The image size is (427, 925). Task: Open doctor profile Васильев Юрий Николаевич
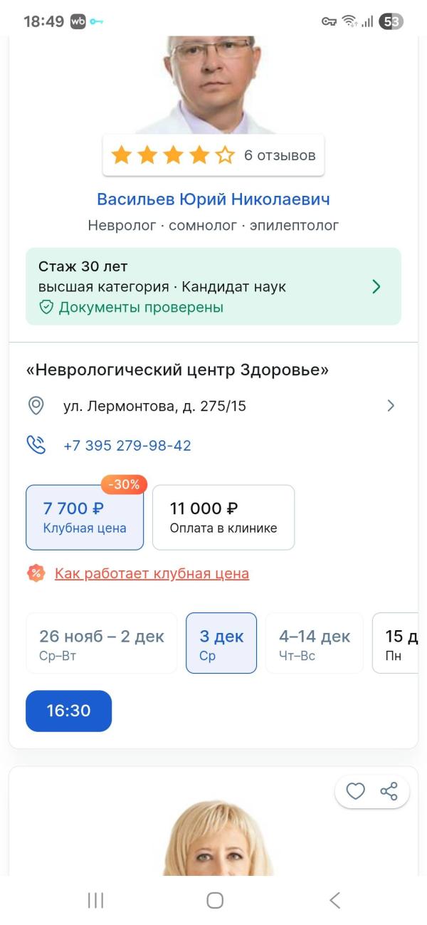(x=213, y=199)
